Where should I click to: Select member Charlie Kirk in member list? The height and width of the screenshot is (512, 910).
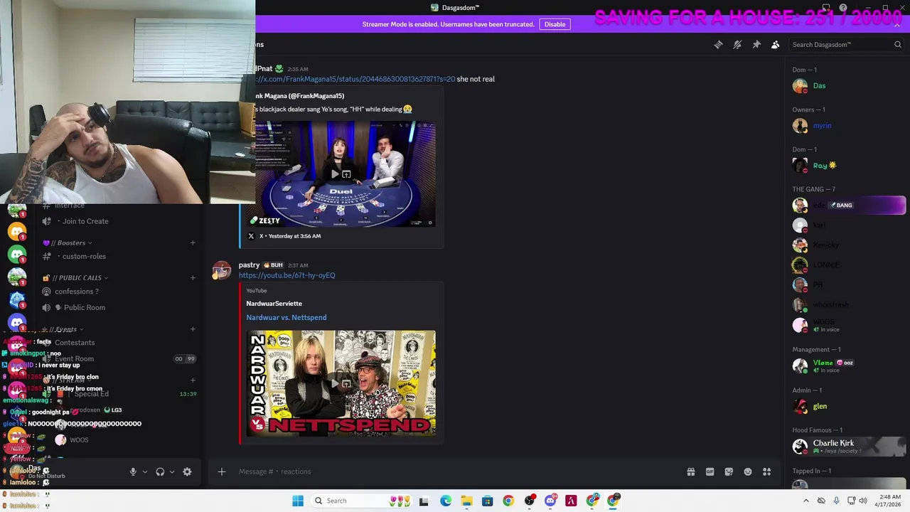pyautogui.click(x=848, y=446)
